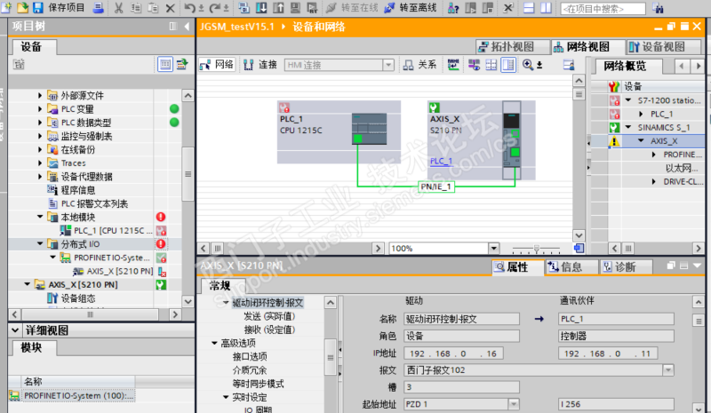Click into the 在项目中搜索 search field
This screenshot has width=711, height=413.
click(x=603, y=9)
